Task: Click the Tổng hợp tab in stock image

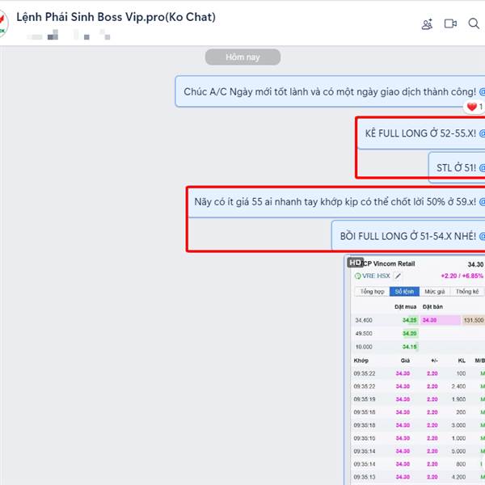Action: coord(372,291)
